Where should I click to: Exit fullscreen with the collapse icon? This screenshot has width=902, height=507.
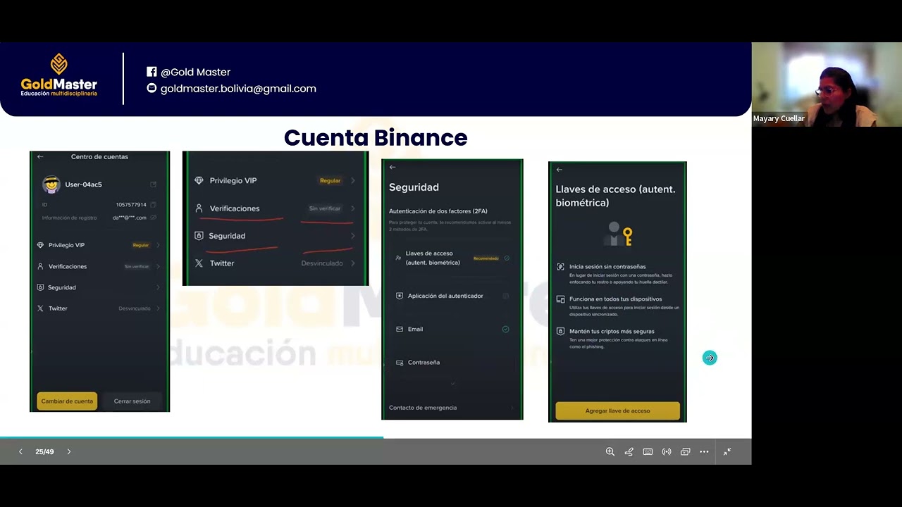coord(727,451)
